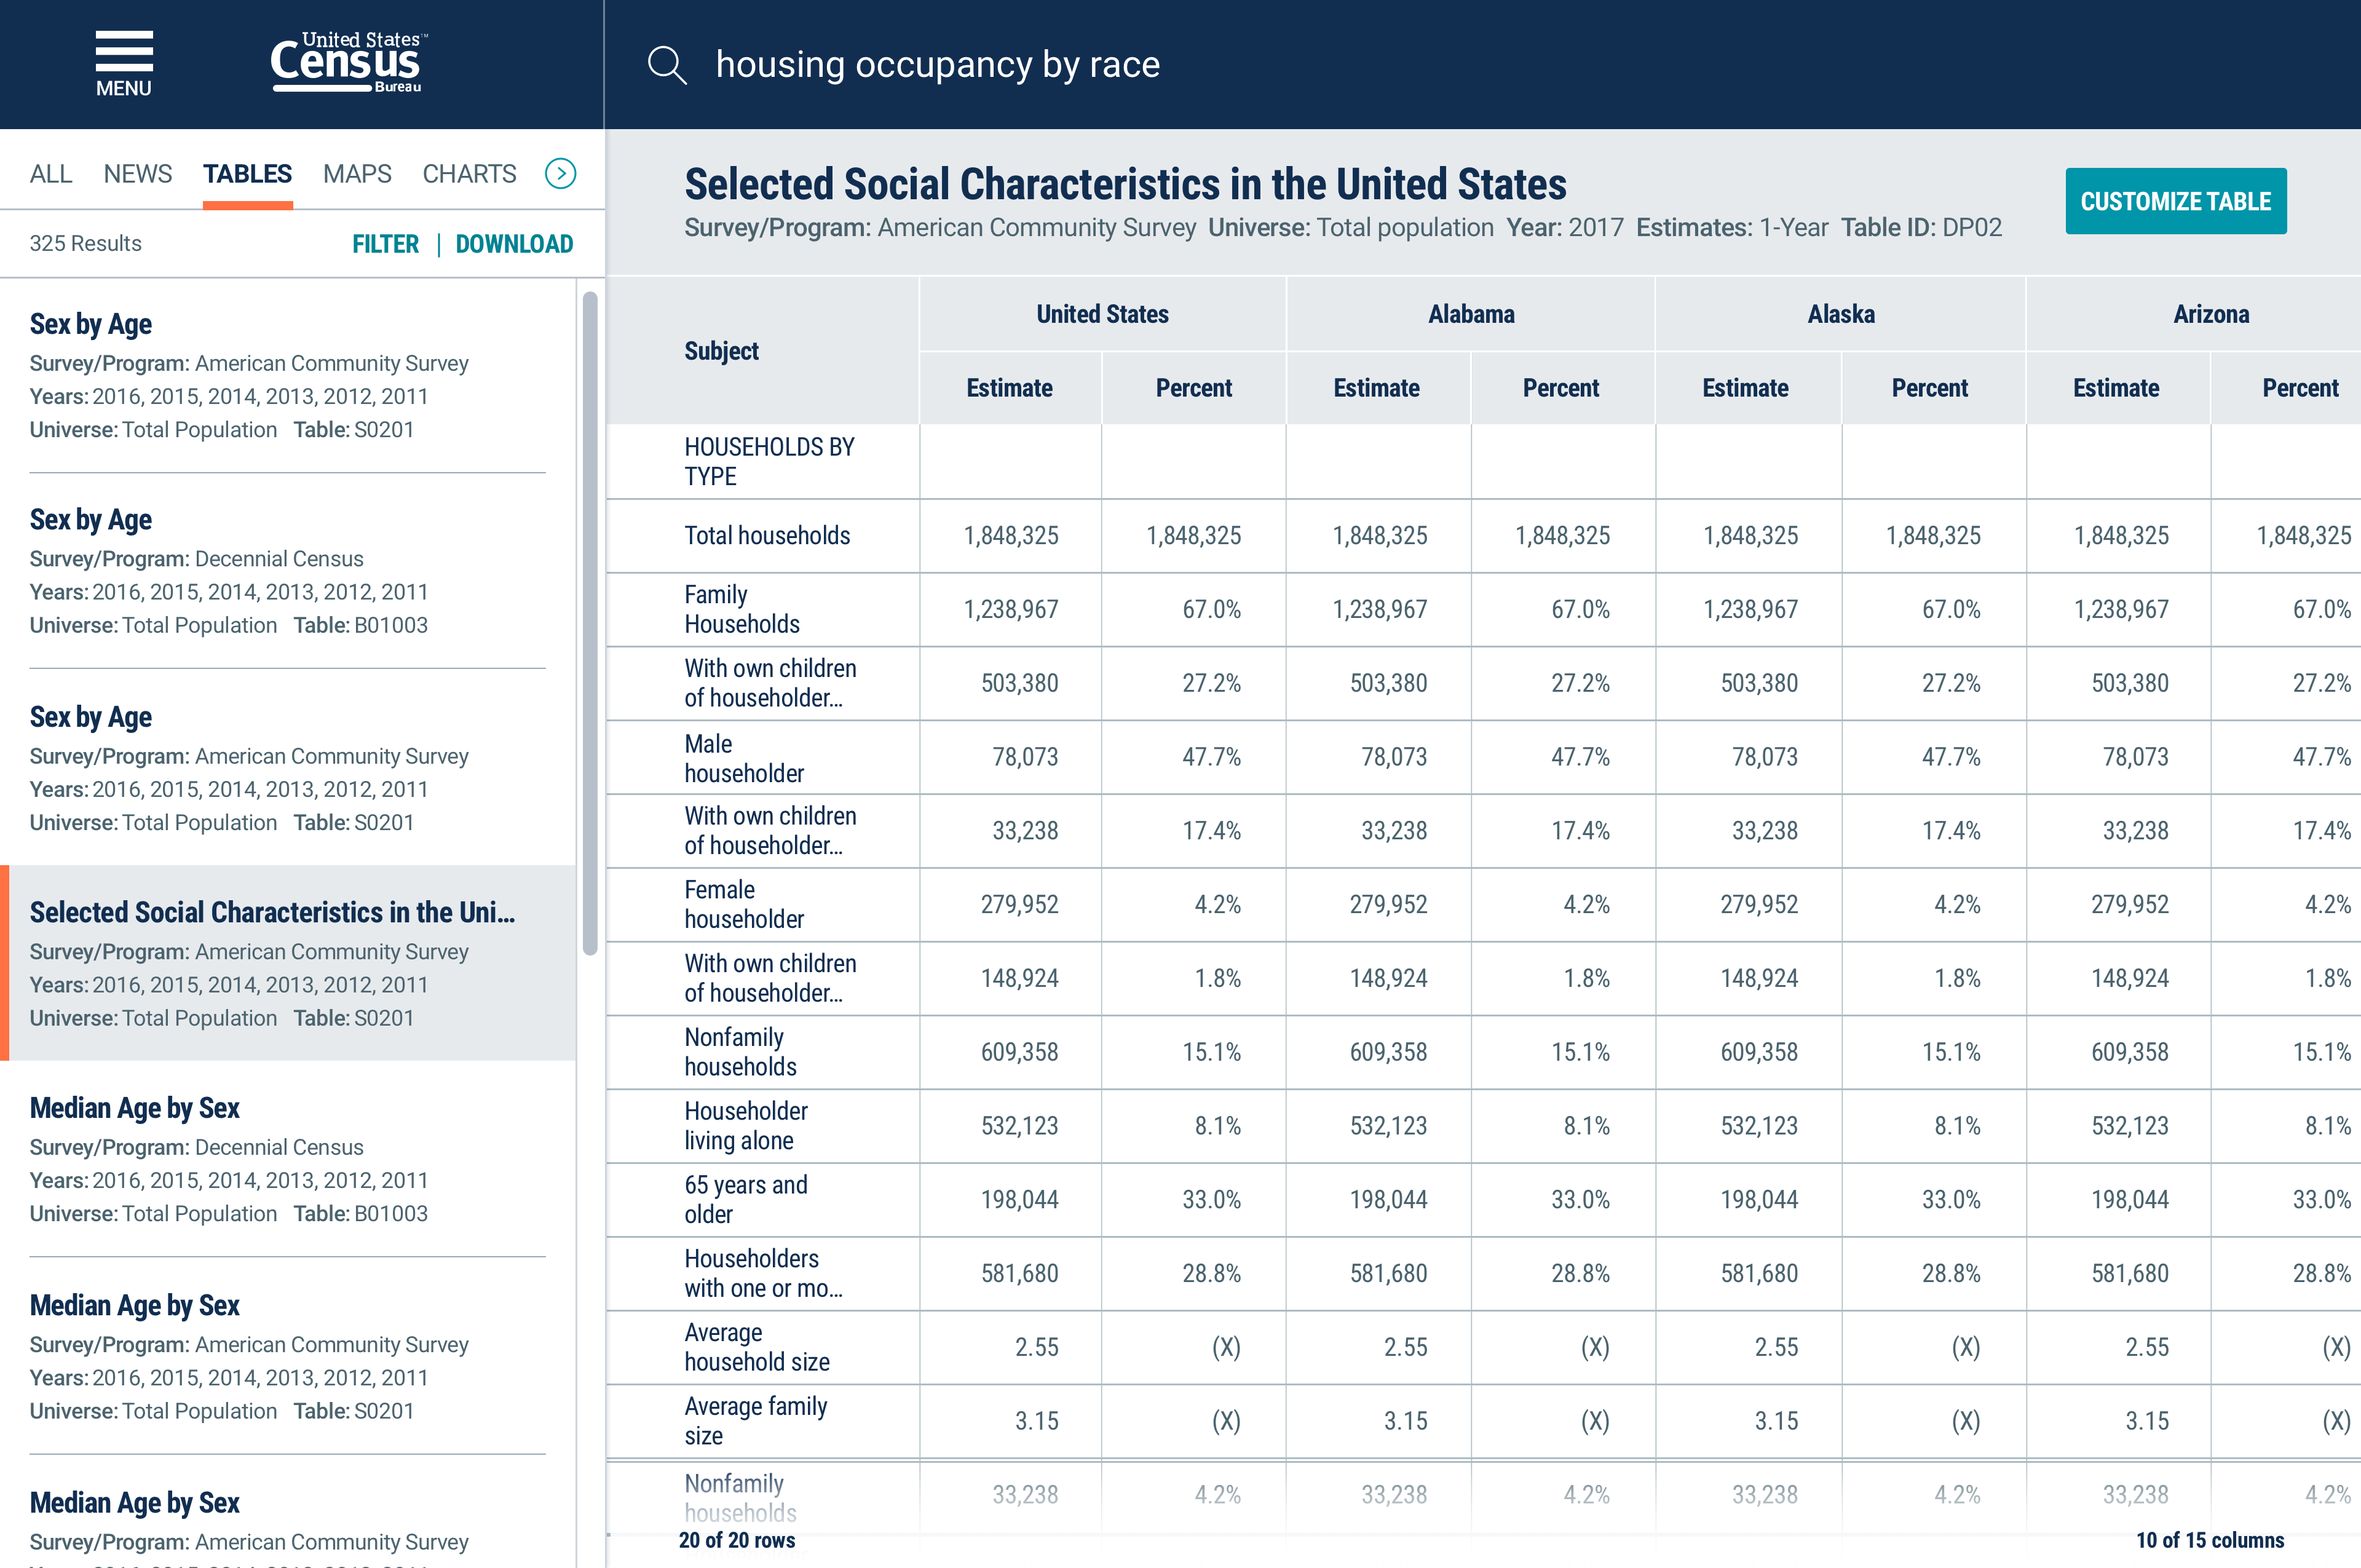Click the United States Estimate subheader
This screenshot has width=2361, height=1568.
(x=1010, y=388)
